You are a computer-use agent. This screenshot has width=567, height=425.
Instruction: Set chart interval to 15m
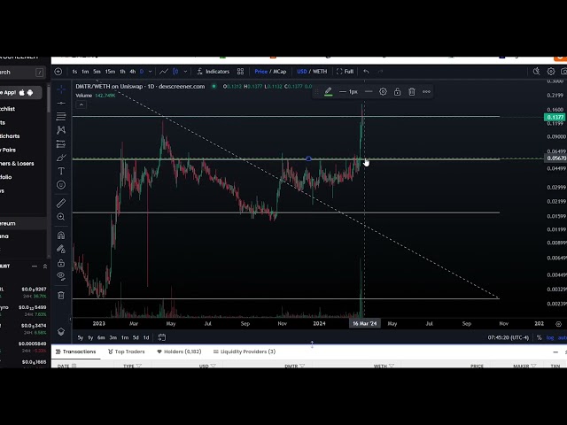tap(110, 71)
